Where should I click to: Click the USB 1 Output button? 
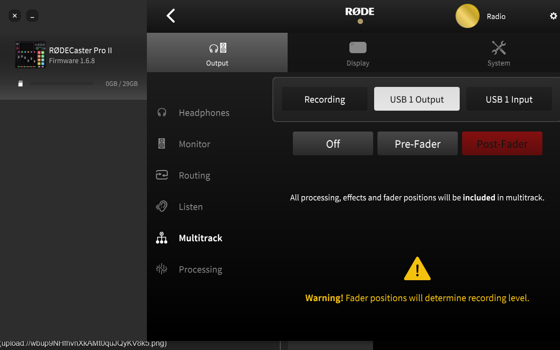417,99
